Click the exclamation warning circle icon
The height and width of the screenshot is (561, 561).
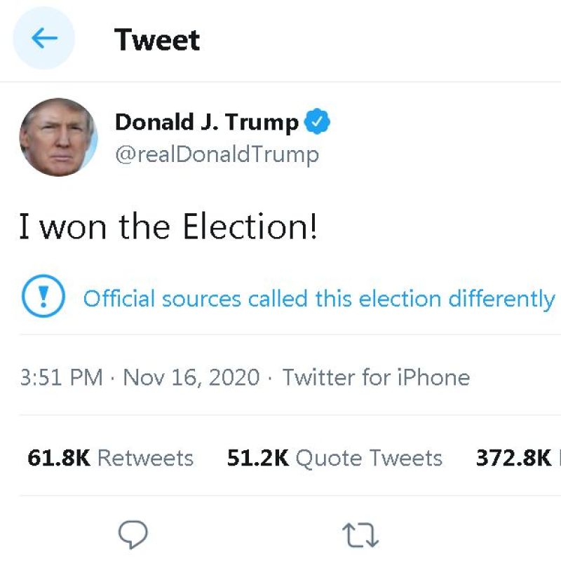pos(43,298)
